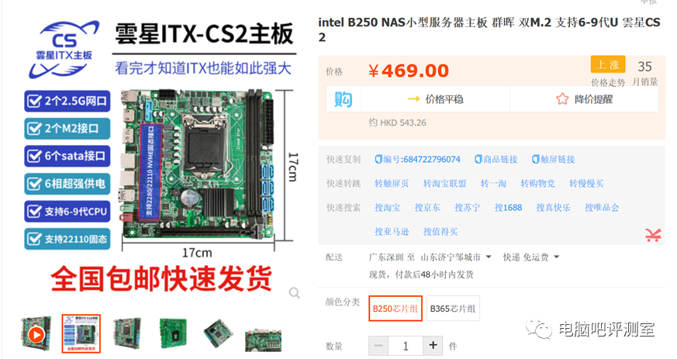Image resolution: width=677 pixels, height=359 pixels.
Task: Click the blue 购 shopping icon
Action: click(x=344, y=99)
